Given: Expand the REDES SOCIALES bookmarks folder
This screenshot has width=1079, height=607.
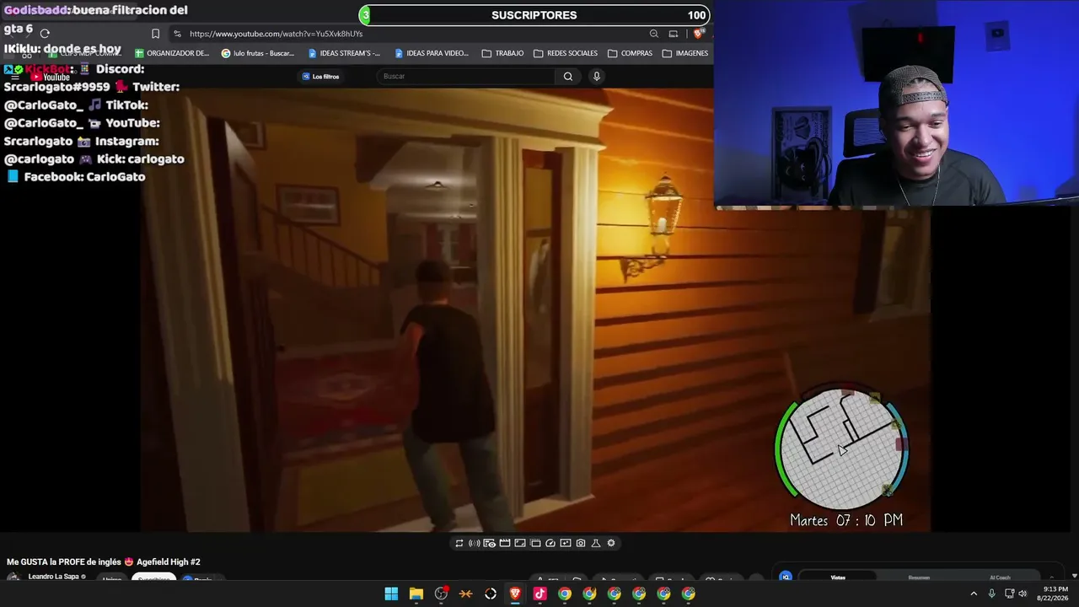Looking at the screenshot, I should [566, 53].
